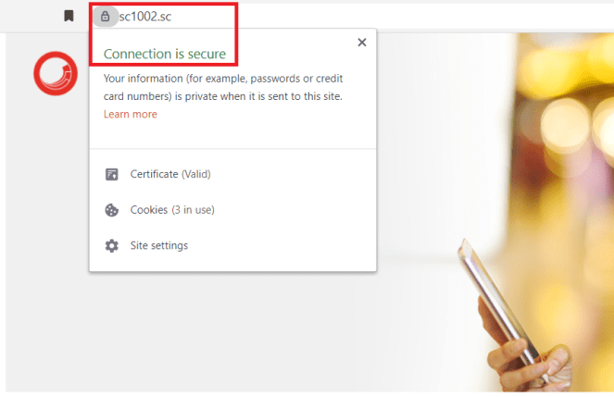Open the Learn more link

pos(131,114)
